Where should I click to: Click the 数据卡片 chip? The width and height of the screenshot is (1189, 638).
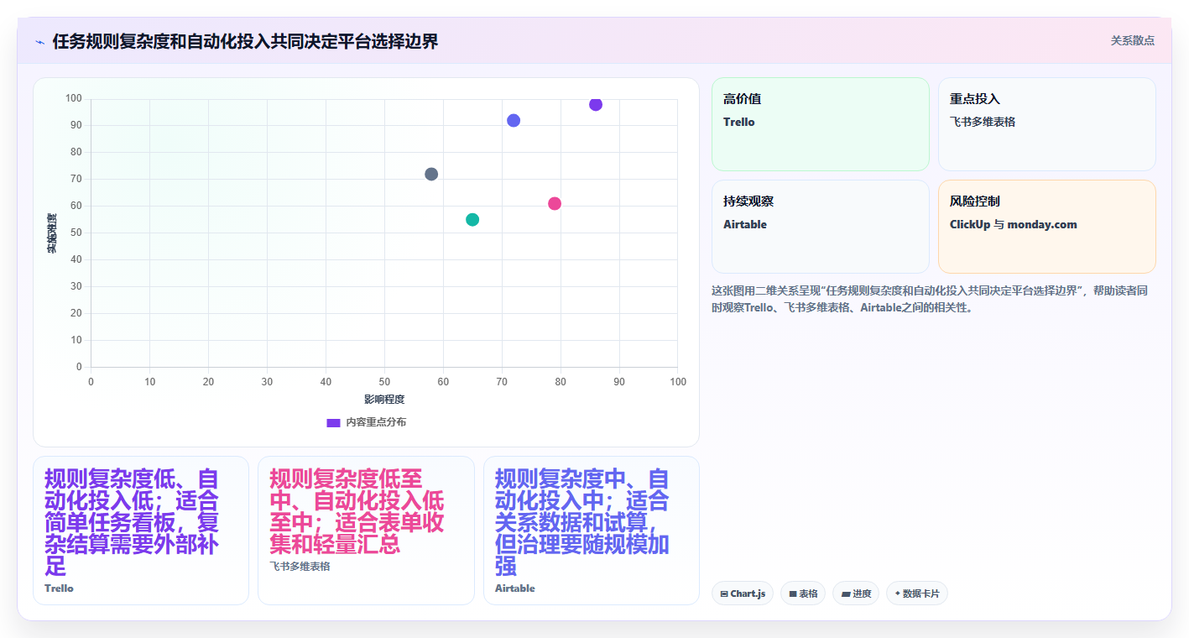click(x=917, y=594)
